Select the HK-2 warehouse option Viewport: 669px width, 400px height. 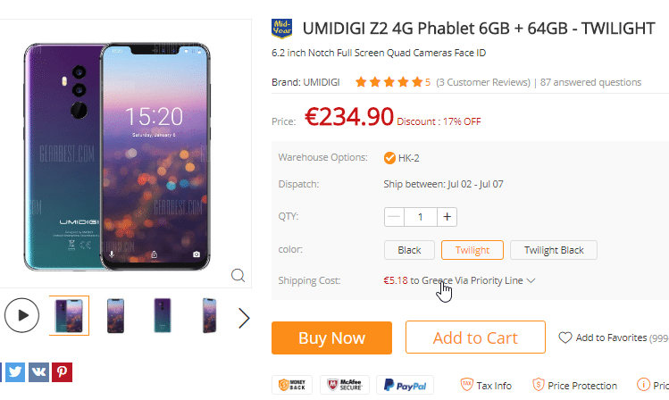[401, 158]
